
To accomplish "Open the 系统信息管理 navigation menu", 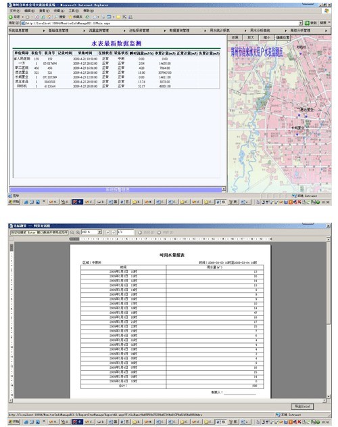I will [x=18, y=30].
